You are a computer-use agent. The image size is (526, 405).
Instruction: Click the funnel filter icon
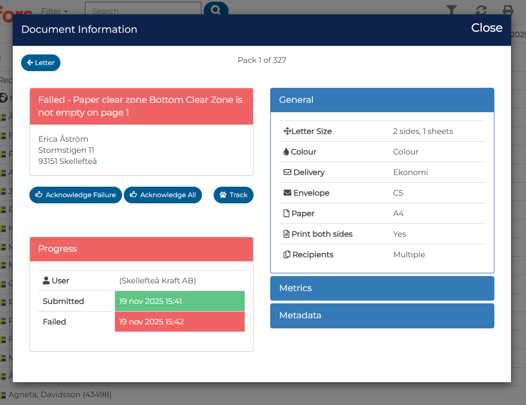pos(452,10)
